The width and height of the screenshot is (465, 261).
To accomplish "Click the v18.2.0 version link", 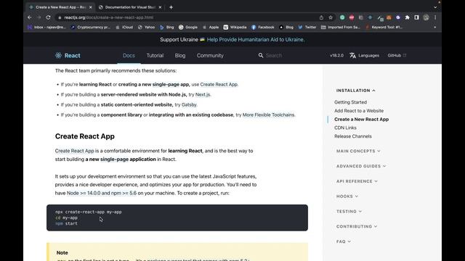I will (336, 55).
